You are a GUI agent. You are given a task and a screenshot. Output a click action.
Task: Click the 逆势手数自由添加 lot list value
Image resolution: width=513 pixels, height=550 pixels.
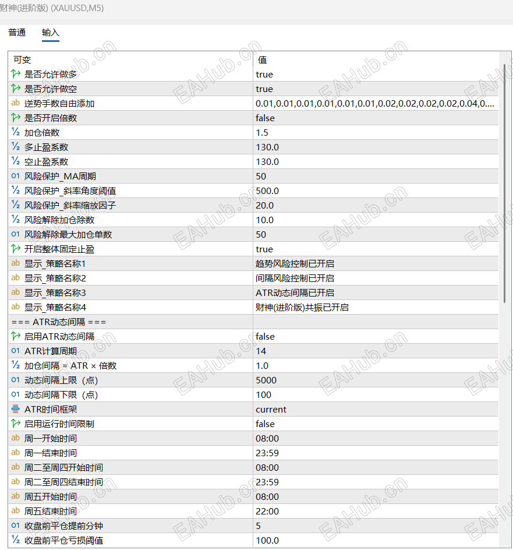tap(375, 104)
